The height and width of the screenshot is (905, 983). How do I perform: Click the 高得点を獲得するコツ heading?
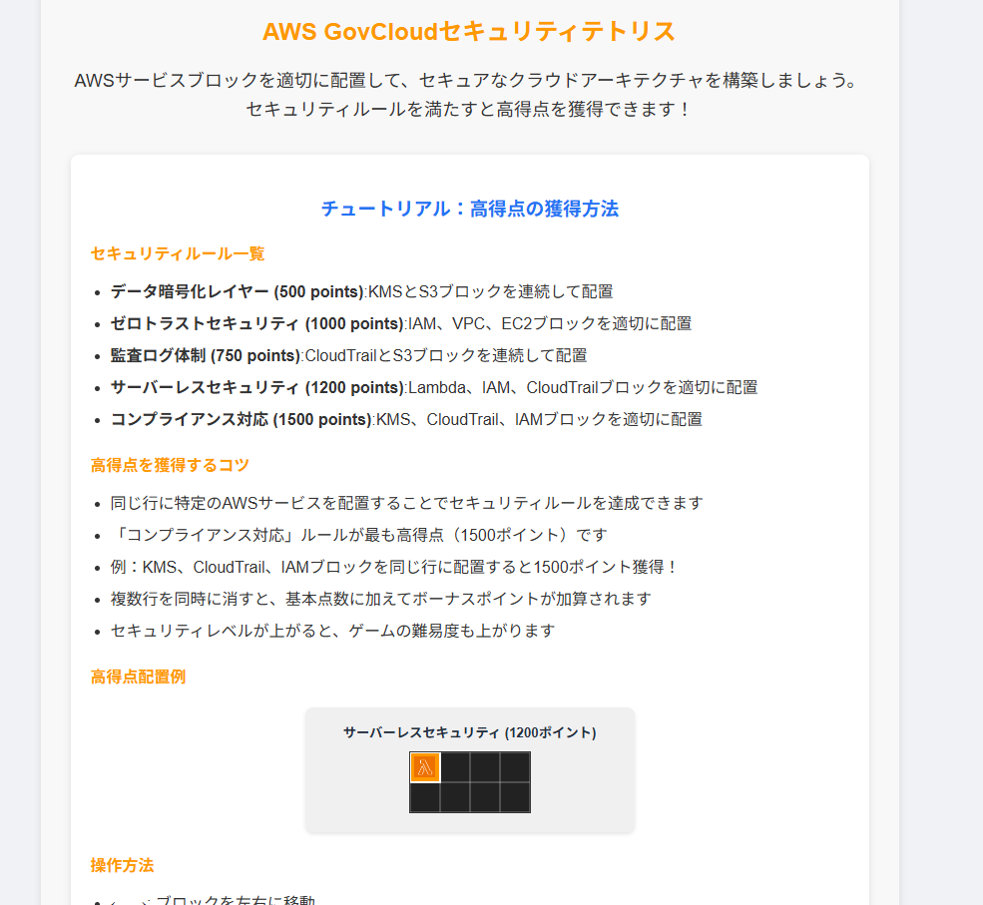click(170, 465)
